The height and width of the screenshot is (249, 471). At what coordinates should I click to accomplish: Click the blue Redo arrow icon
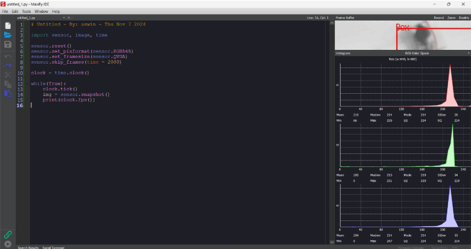coord(8,65)
